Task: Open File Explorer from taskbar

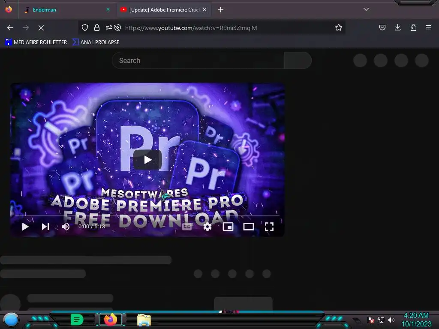Action: click(x=144, y=320)
